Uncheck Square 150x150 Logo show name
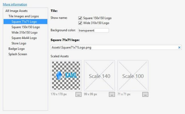This screenshot has height=114, width=185. click(x=80, y=18)
